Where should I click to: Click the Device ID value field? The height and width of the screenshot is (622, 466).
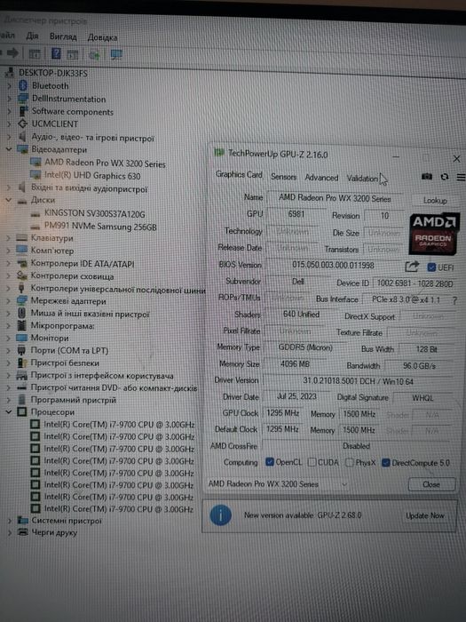point(415,283)
